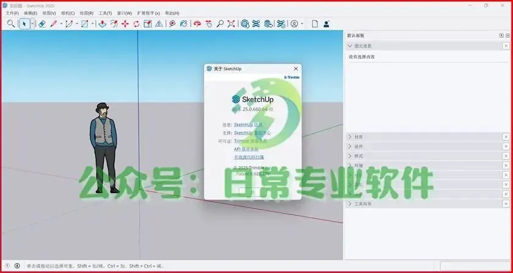Click the person silhouette icon in the toolbar

pyautogui.click(x=326, y=24)
